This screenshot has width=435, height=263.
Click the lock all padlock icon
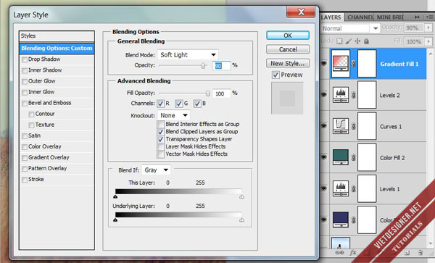(366, 41)
